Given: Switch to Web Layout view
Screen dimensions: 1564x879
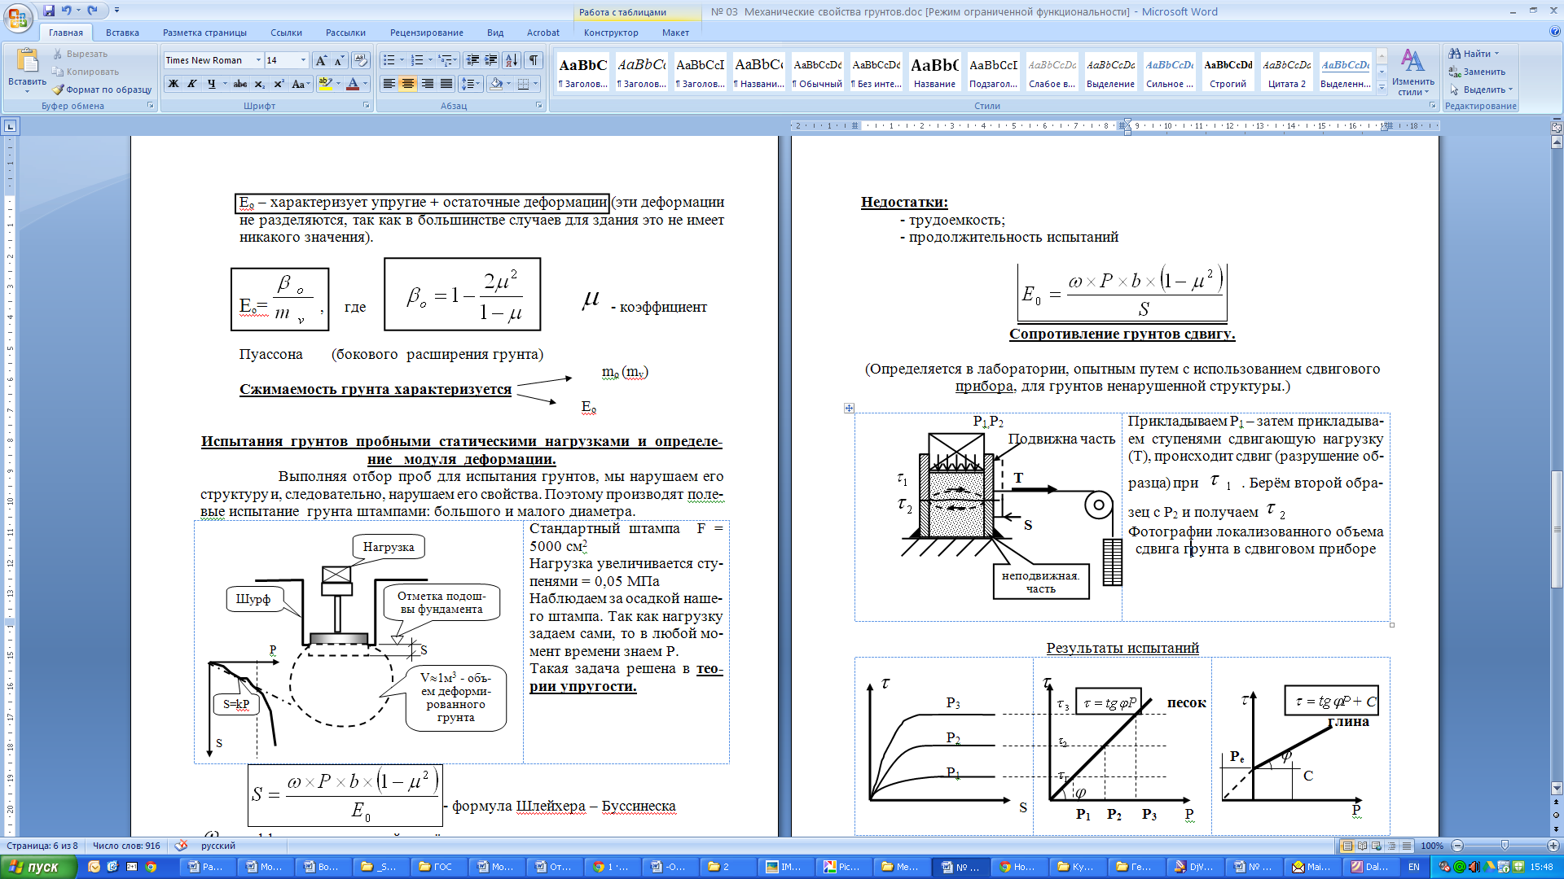Looking at the screenshot, I should click(x=1377, y=846).
